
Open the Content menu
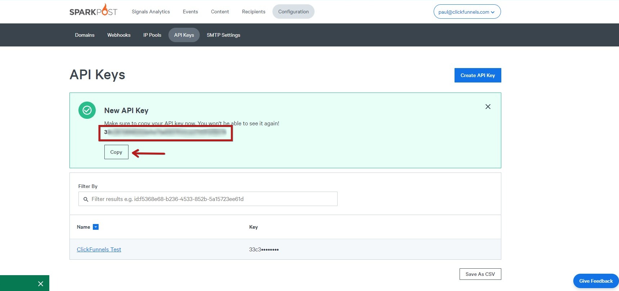(220, 12)
